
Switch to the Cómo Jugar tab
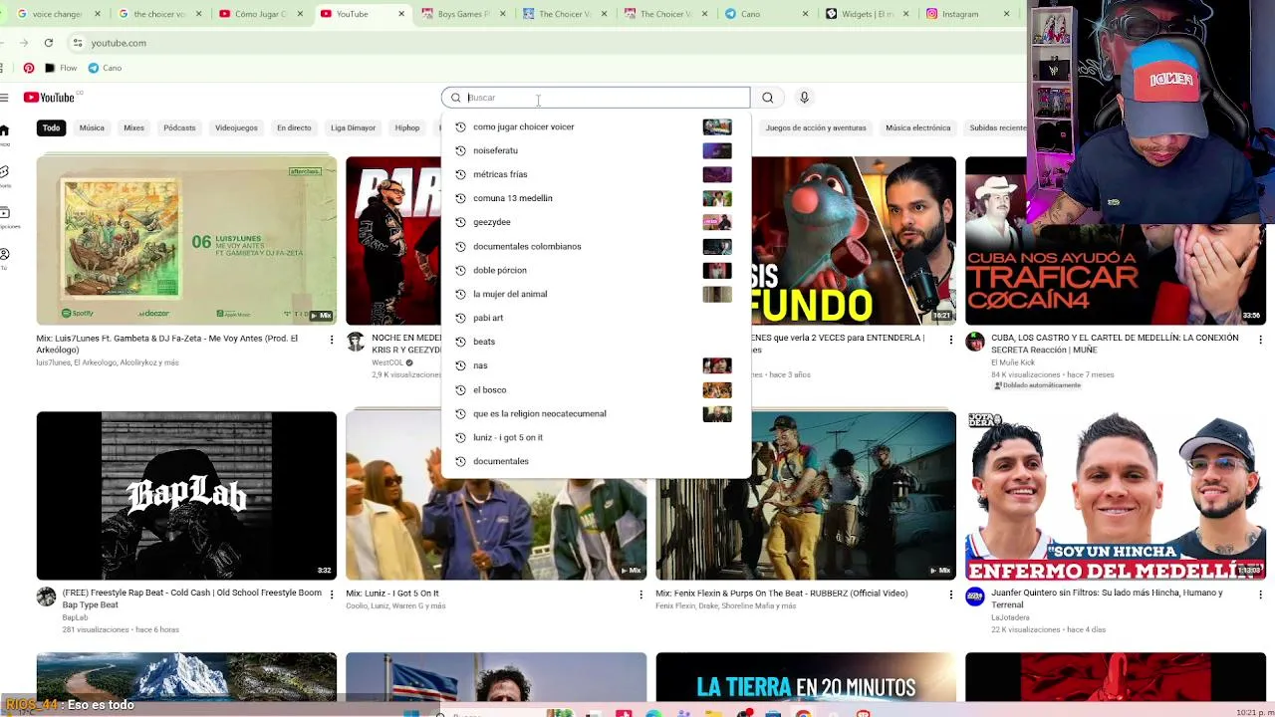260,14
